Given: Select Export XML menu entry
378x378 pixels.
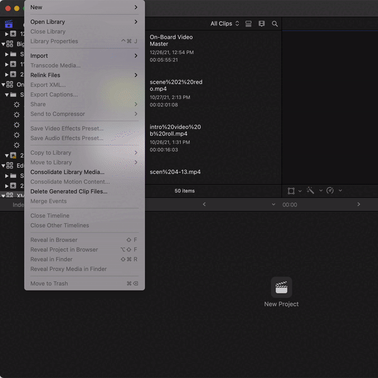Looking at the screenshot, I should click(x=84, y=84).
